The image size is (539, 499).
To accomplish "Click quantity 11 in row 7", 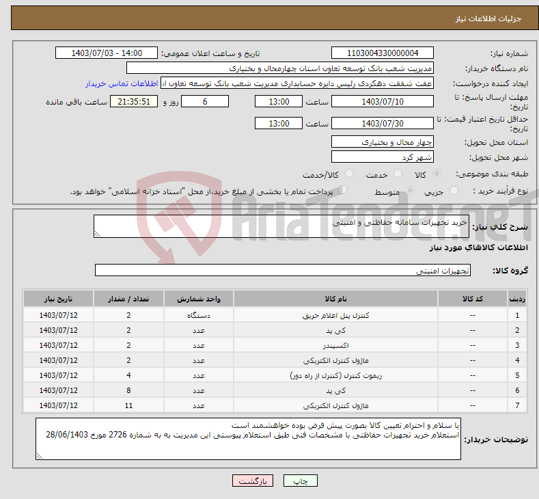I will coord(128,405).
